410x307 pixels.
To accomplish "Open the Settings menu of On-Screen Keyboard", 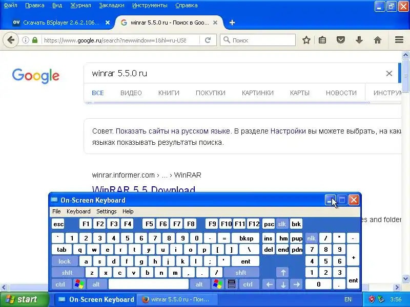I will [107, 211].
